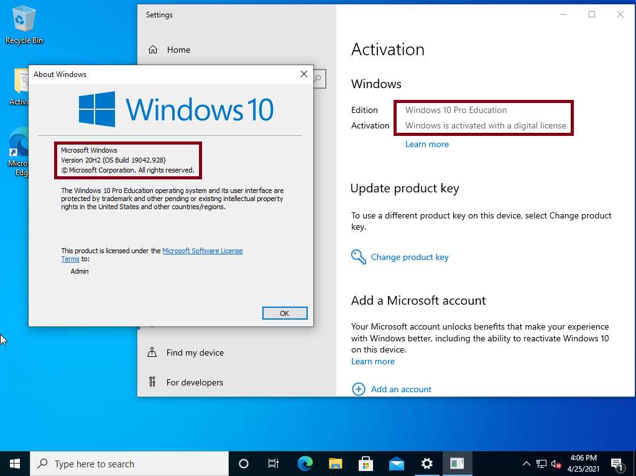Minimize the Settings window
This screenshot has width=636, height=476.
pos(563,14)
